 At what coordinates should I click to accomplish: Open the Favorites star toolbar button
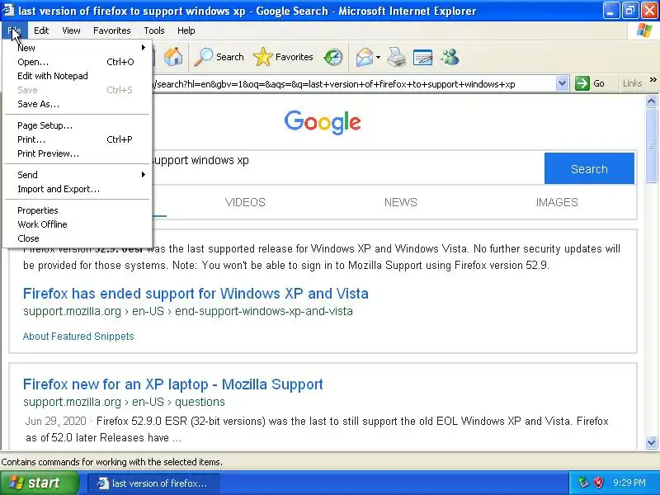(x=283, y=57)
